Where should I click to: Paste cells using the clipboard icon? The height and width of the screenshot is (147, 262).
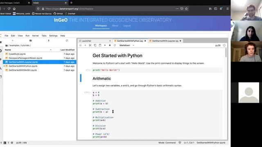[100, 45]
